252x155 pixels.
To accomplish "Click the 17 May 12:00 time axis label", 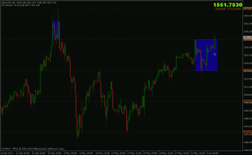I will 134,153.
